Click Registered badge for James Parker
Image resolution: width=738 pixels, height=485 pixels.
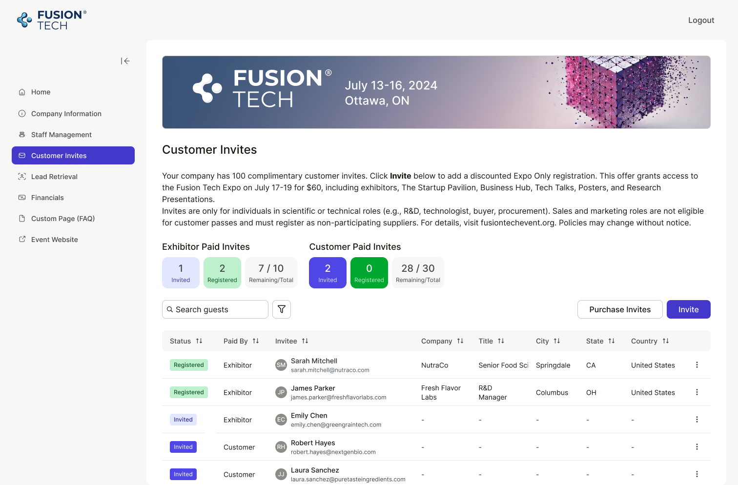tap(189, 392)
